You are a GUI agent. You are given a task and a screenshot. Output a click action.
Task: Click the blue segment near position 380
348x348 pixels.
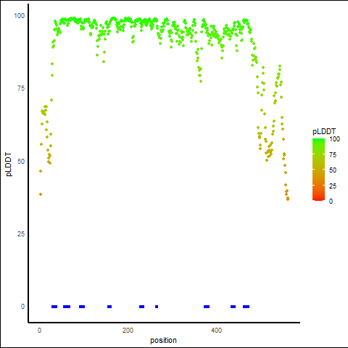pos(207,307)
